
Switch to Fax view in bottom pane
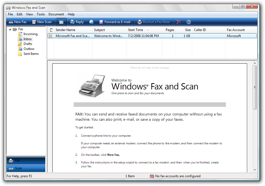(x=26, y=161)
